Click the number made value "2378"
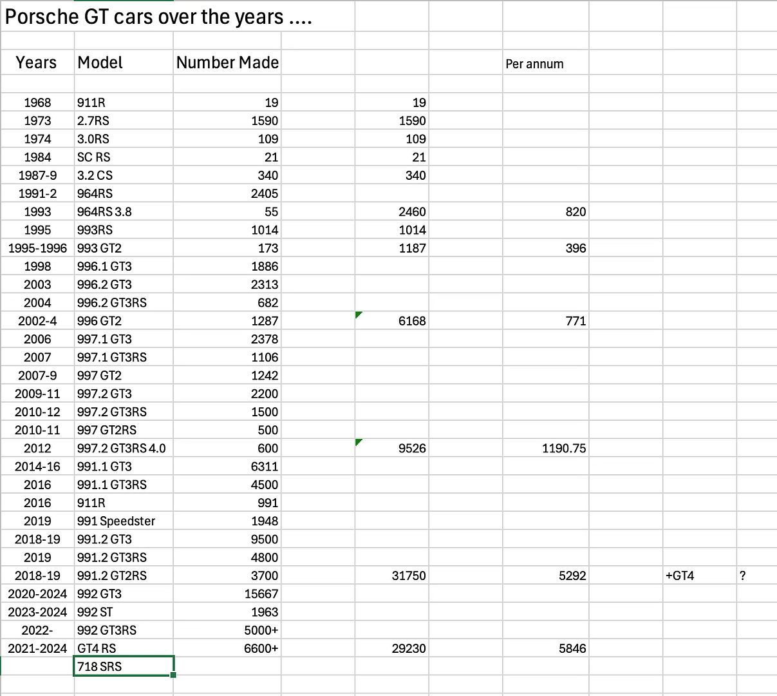Image resolution: width=777 pixels, height=696 pixels. [227, 339]
